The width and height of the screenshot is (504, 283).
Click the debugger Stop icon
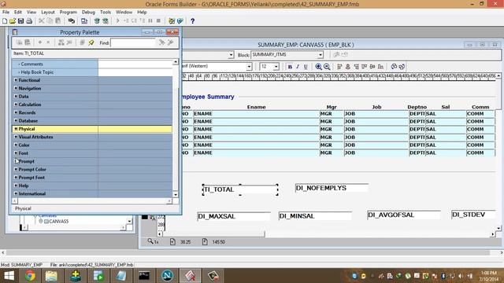pos(158,21)
